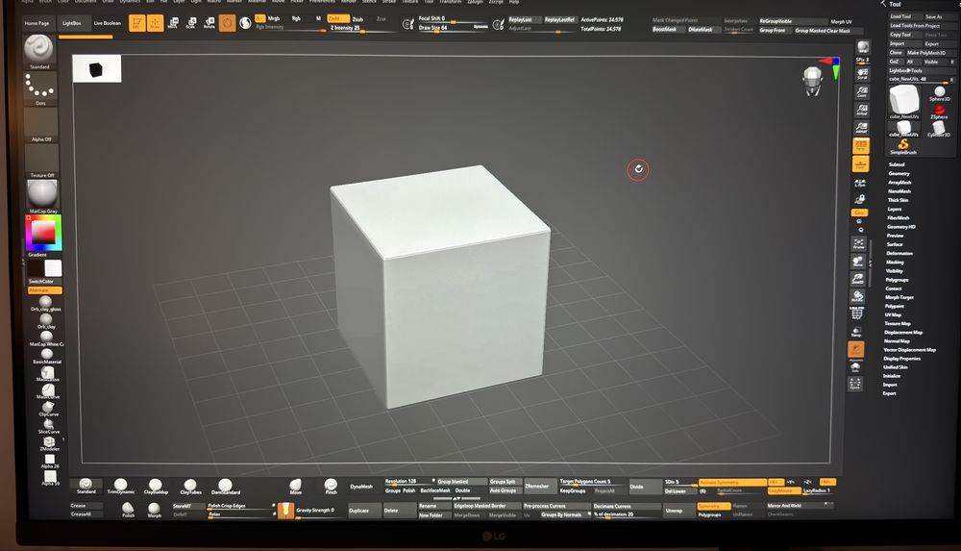Select the Pinch brush
The height and width of the screenshot is (551, 961).
331,486
